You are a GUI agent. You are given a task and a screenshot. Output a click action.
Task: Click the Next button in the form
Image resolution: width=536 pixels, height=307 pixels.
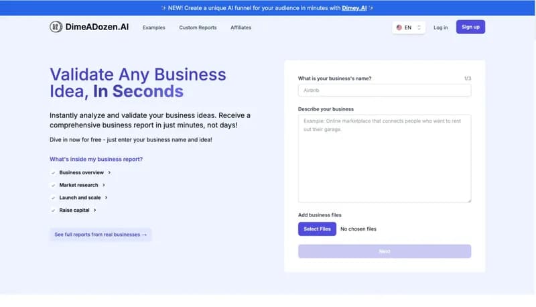(x=385, y=251)
